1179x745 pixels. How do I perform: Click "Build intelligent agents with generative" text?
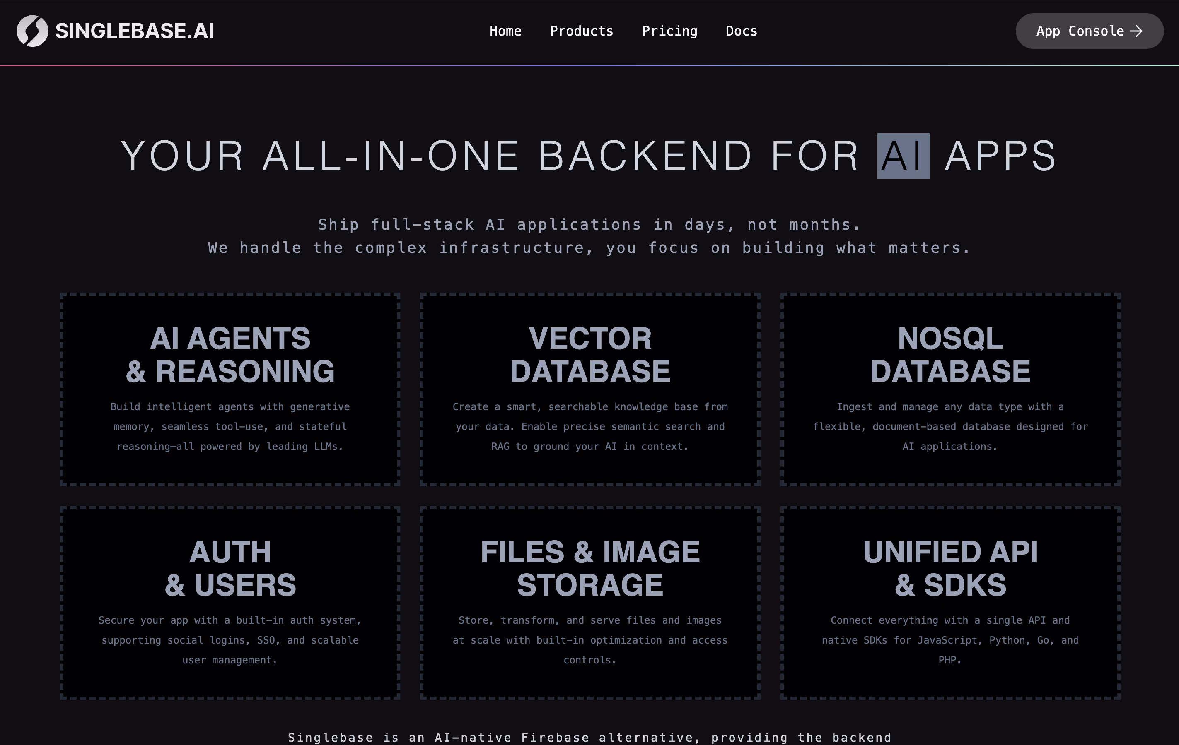[x=230, y=406]
